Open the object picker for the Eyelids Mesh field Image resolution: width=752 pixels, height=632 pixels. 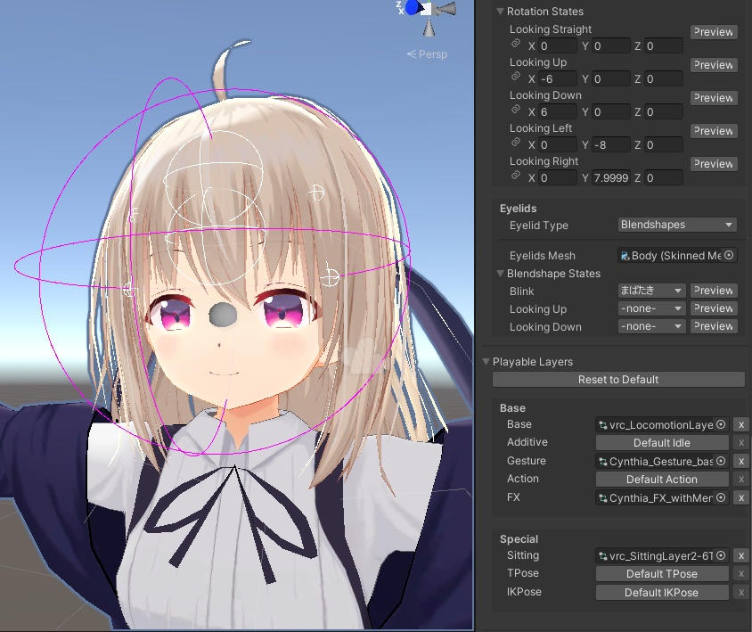click(728, 255)
